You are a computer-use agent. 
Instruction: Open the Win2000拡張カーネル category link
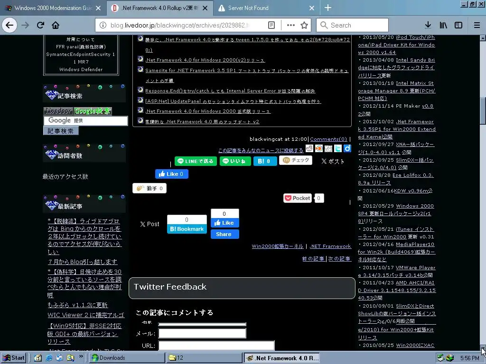pyautogui.click(x=277, y=246)
